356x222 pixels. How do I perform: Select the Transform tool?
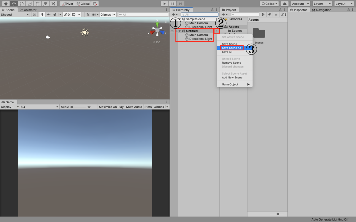pyautogui.click(x=45, y=4)
